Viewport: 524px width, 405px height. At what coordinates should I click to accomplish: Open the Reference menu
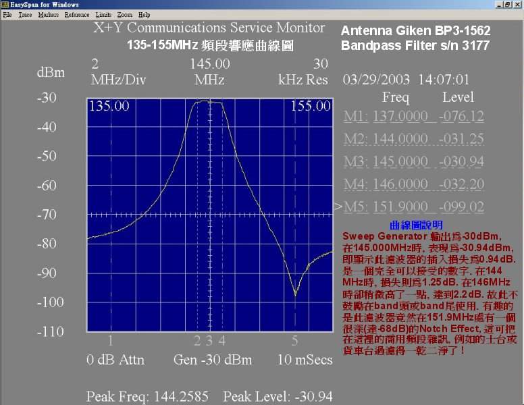pos(77,15)
